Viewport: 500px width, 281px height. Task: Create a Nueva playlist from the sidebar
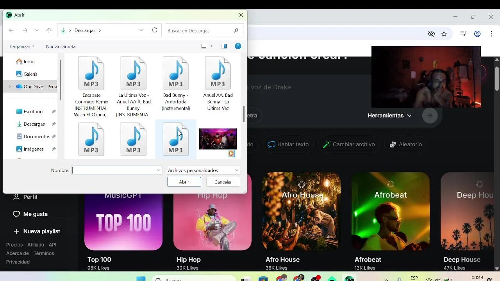pyautogui.click(x=37, y=231)
